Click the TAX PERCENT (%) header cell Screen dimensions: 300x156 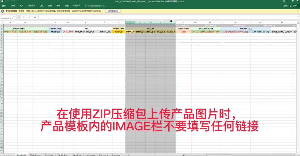(261, 32)
